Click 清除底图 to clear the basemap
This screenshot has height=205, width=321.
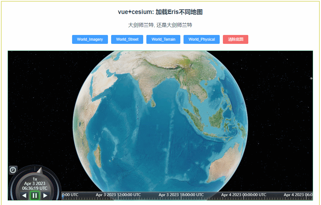235,39
